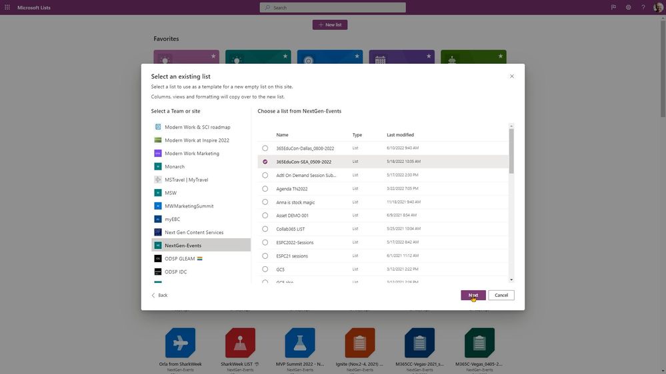Click the MSTravel | MyTravel site icon
The width and height of the screenshot is (666, 374).
click(x=158, y=180)
